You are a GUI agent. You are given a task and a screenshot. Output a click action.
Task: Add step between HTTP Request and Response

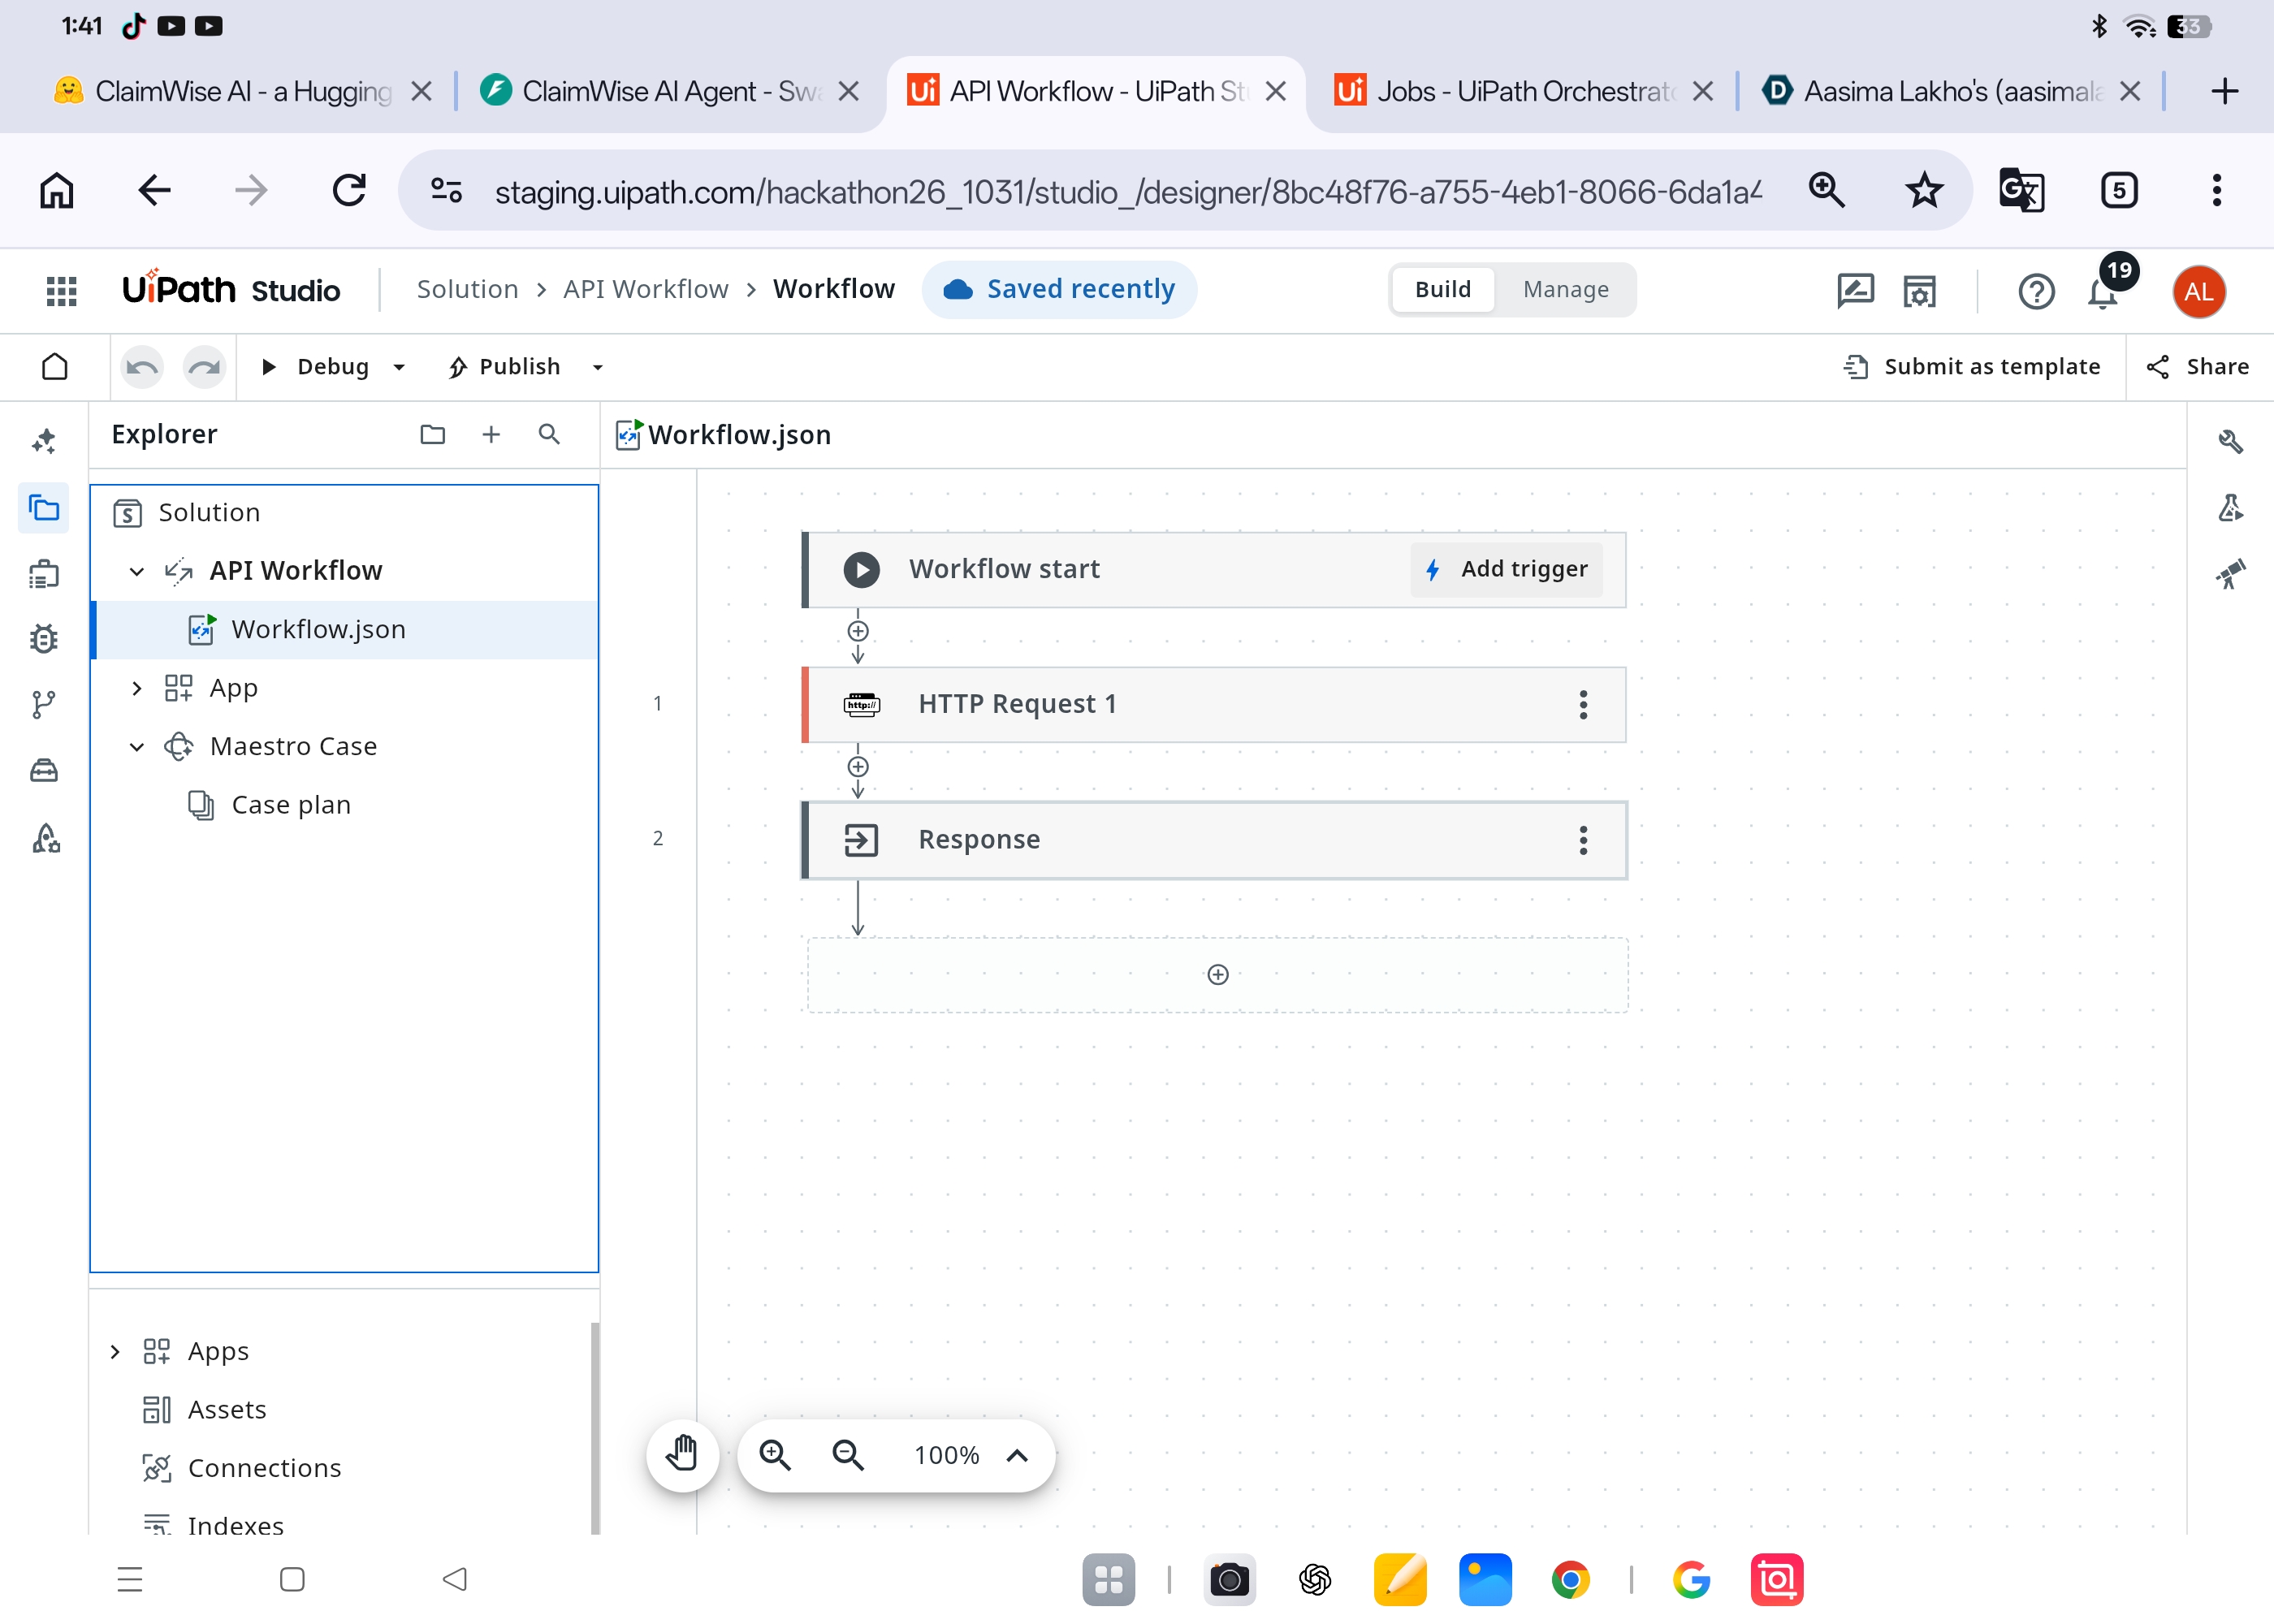(858, 767)
